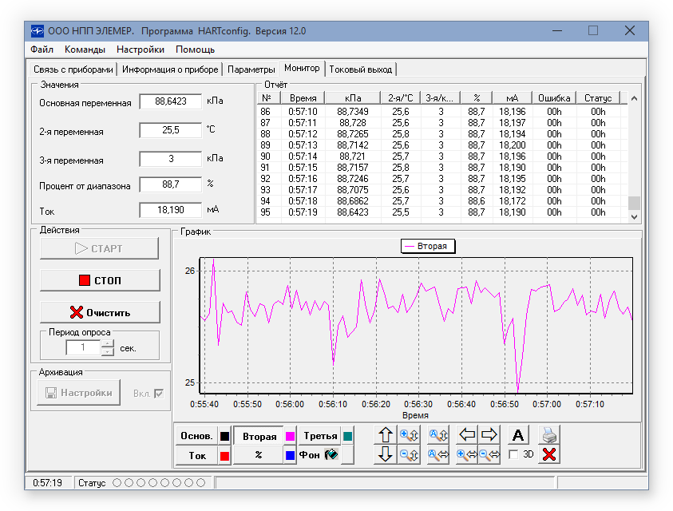Autoscale the horizontal axis
The width and height of the screenshot is (673, 511).
pyautogui.click(x=437, y=453)
